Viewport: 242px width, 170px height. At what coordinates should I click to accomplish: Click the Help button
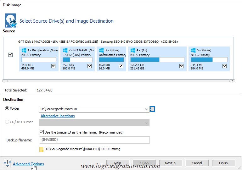tap(118, 163)
